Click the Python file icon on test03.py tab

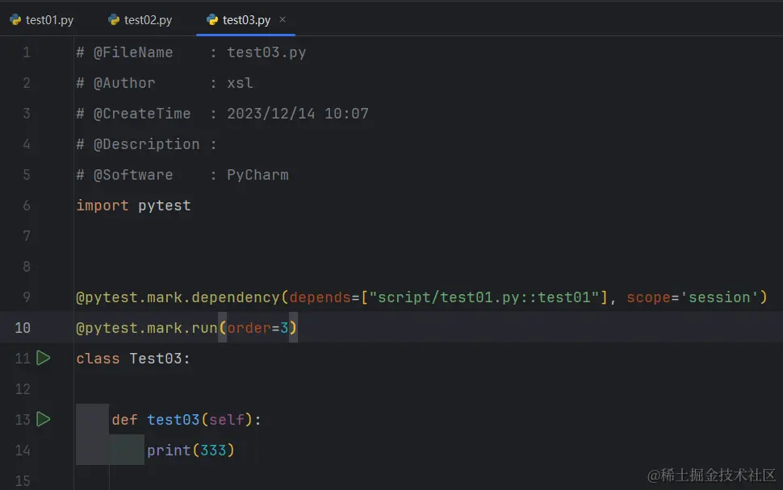[x=212, y=20]
